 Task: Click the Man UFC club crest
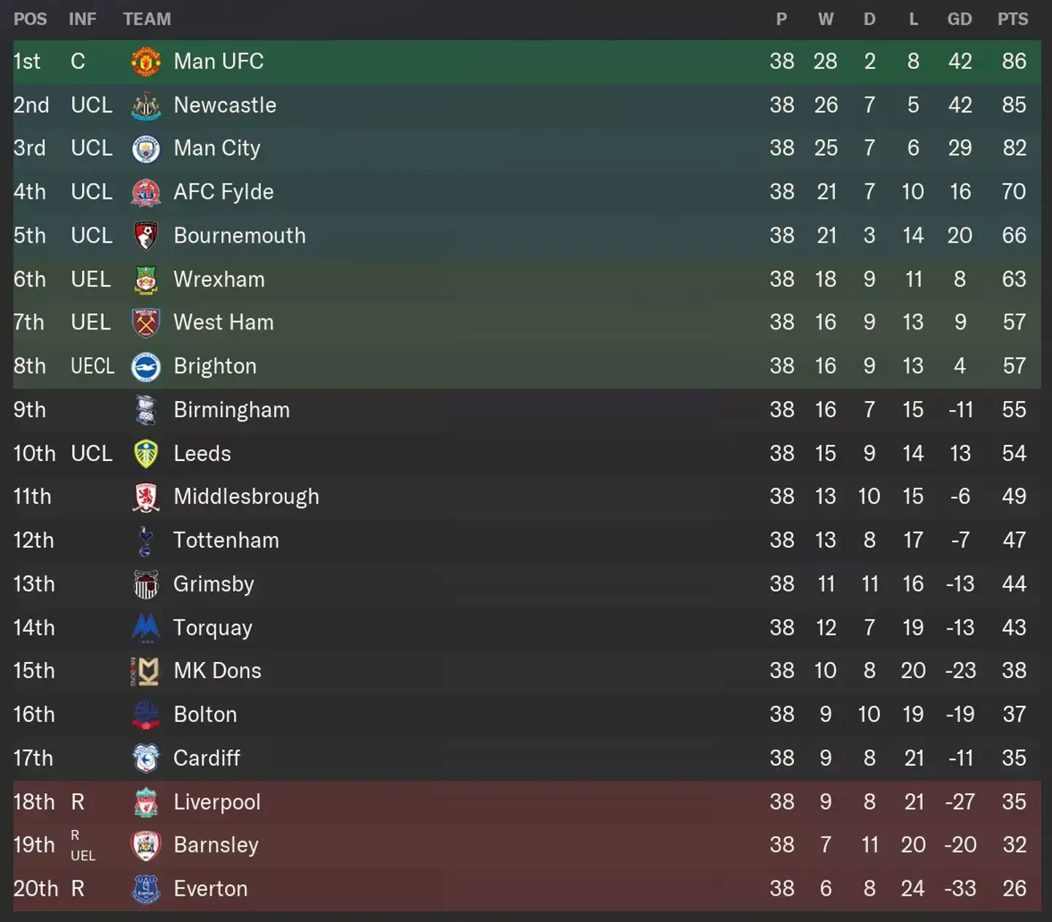[x=145, y=61]
